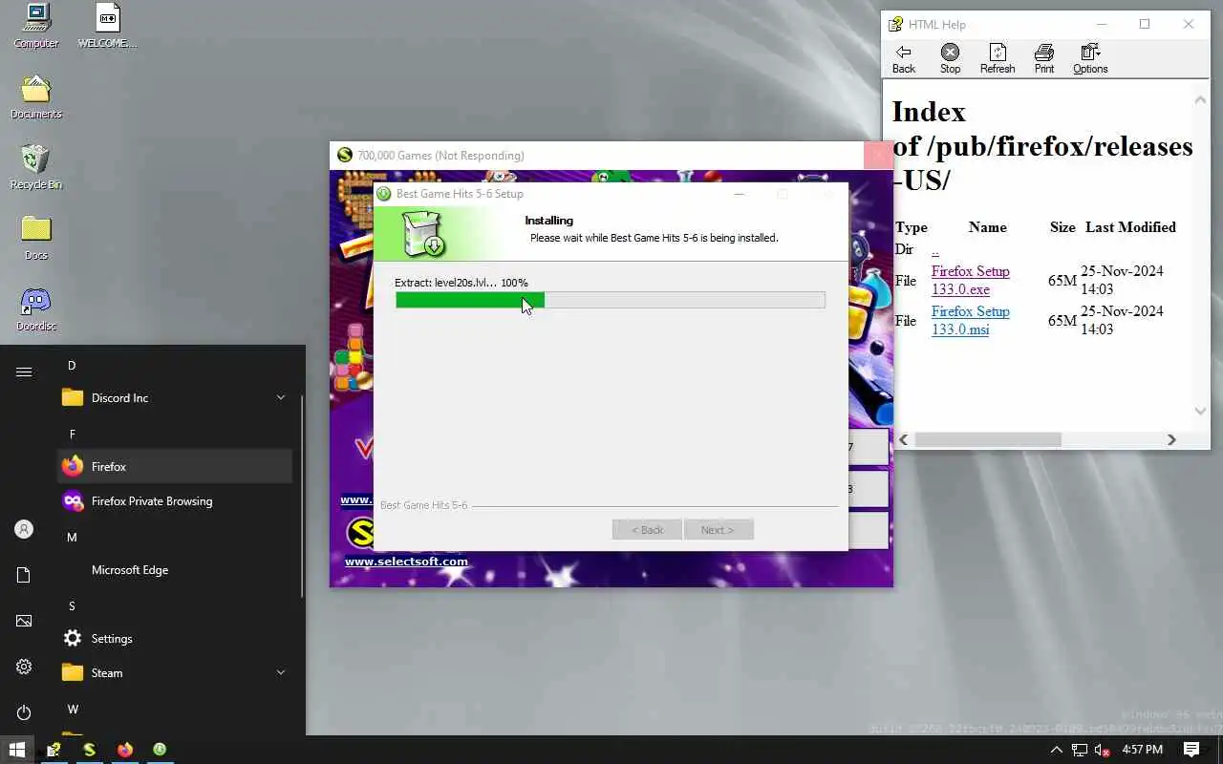The image size is (1223, 764).
Task: Expand the Start menu hamburger
Action: [24, 372]
